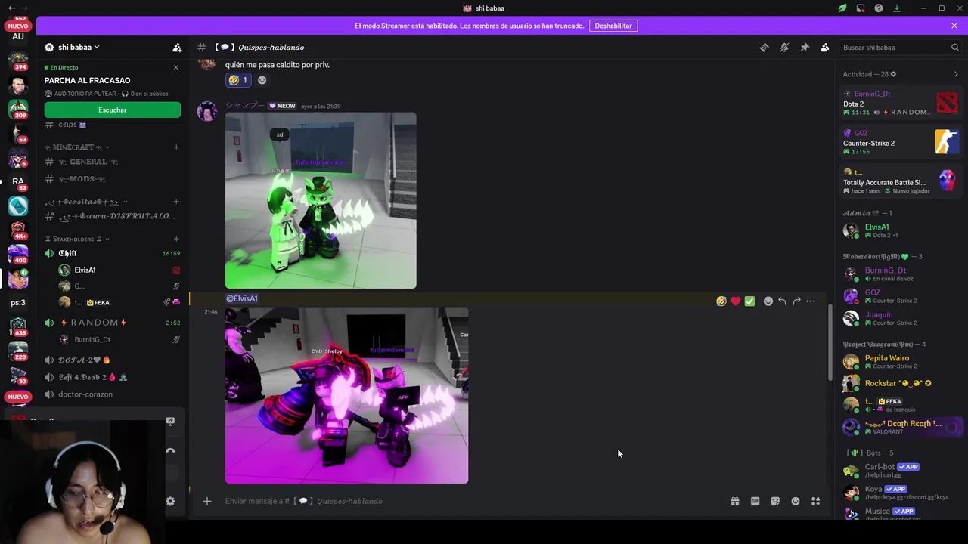Image resolution: width=968 pixels, height=544 pixels.
Task: Join the Chill voice channel
Action: (x=113, y=253)
